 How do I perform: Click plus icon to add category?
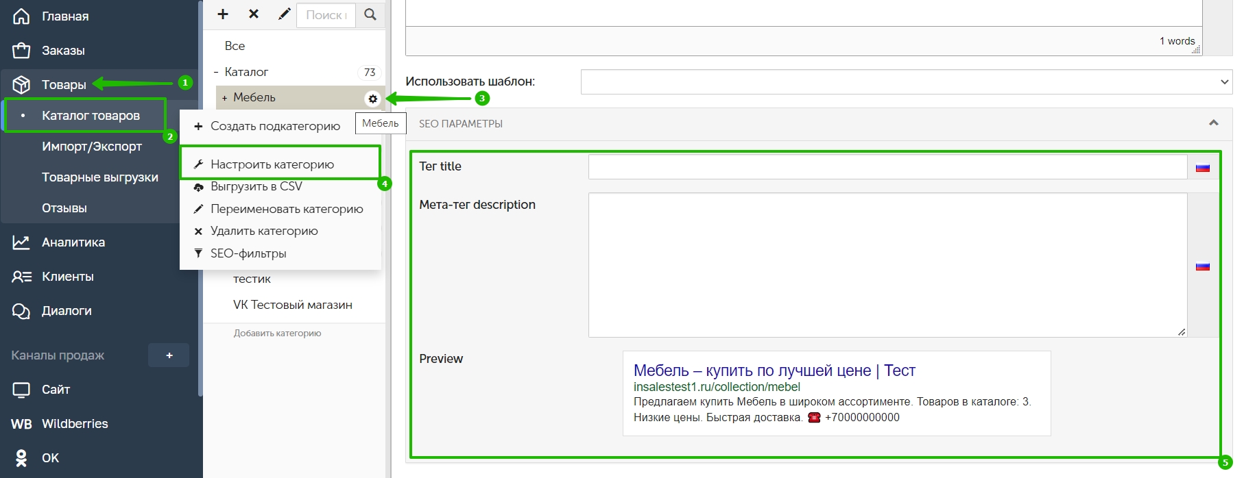tap(223, 14)
